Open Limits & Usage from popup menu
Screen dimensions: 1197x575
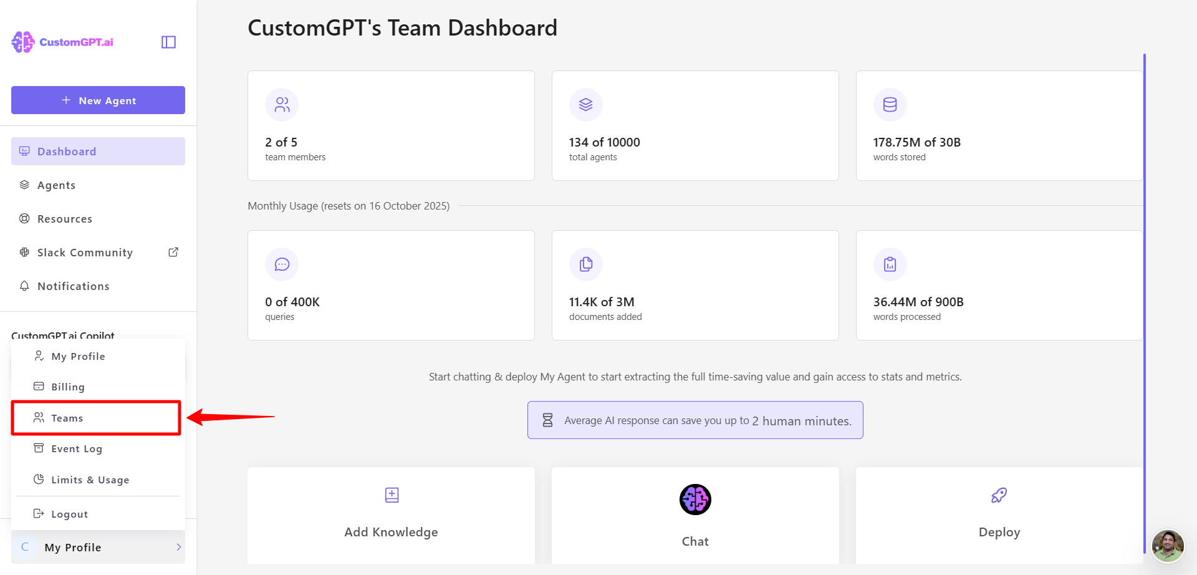98,480
